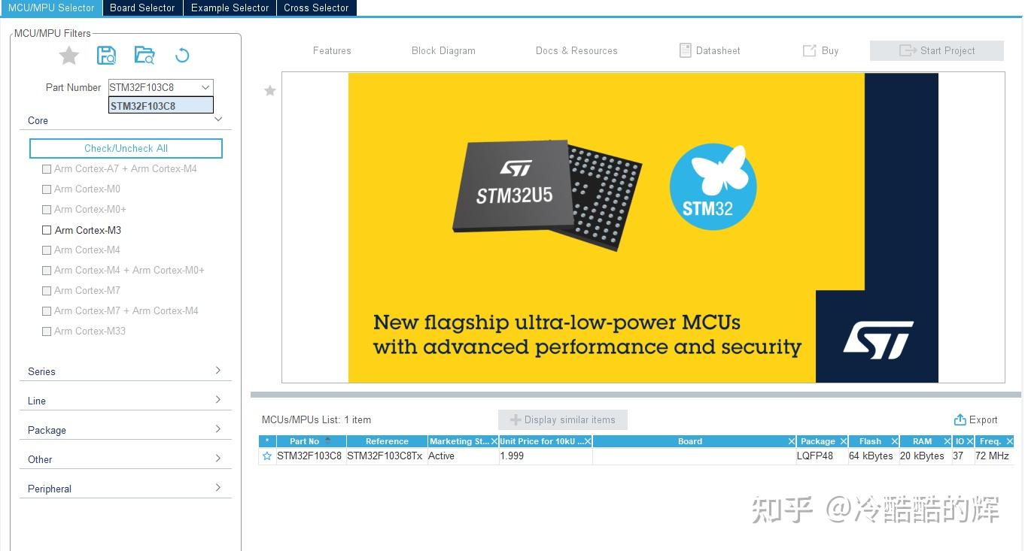The height and width of the screenshot is (551, 1025).
Task: Click the Datasheet document icon
Action: [x=685, y=50]
